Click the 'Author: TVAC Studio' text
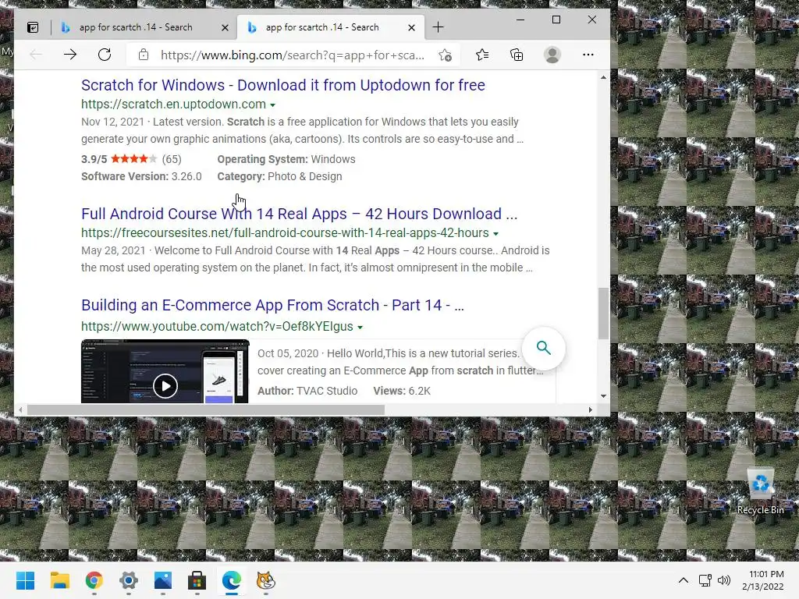 [x=307, y=391]
